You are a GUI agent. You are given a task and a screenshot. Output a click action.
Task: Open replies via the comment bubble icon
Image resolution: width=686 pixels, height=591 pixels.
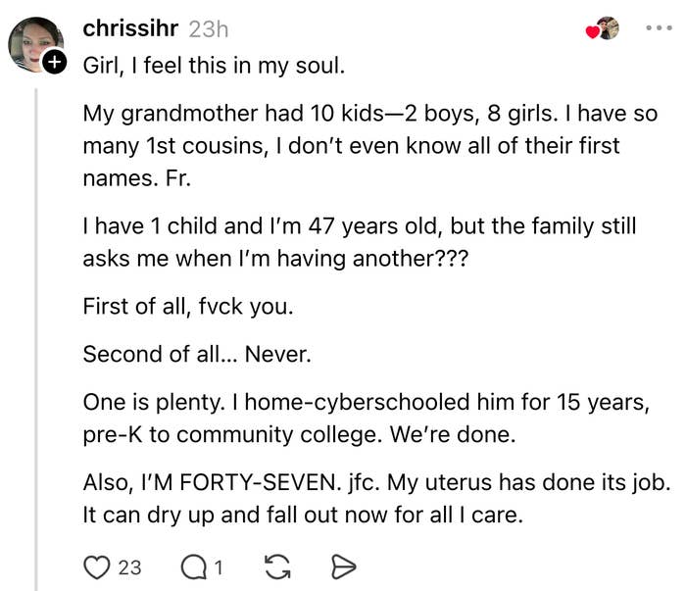[192, 566]
